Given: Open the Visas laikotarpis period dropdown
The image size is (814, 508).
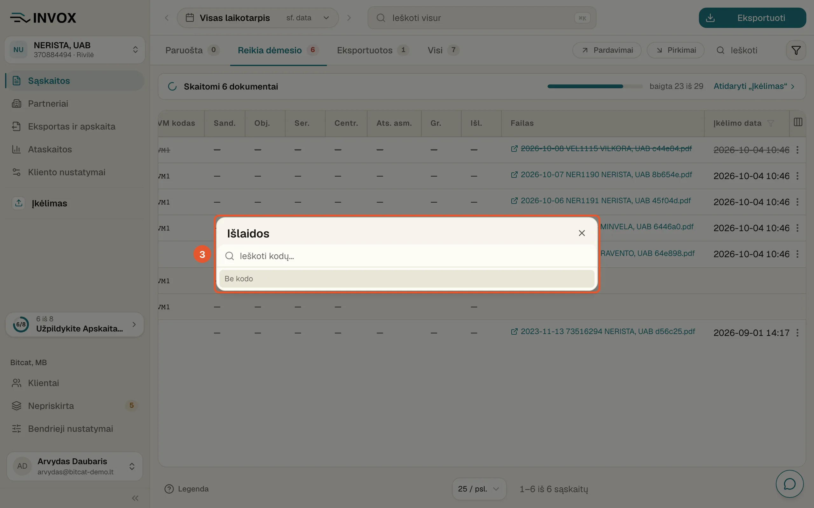Looking at the screenshot, I should click(x=258, y=18).
